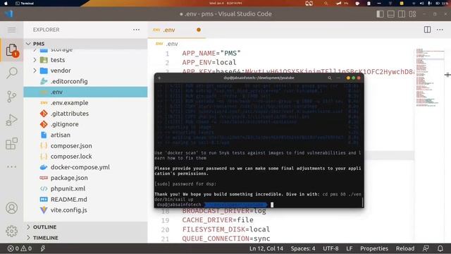Click APP_NAME line in editor

(x=211, y=54)
